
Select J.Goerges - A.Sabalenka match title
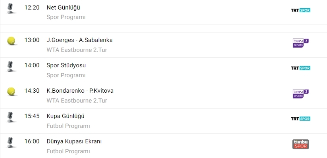(x=80, y=40)
